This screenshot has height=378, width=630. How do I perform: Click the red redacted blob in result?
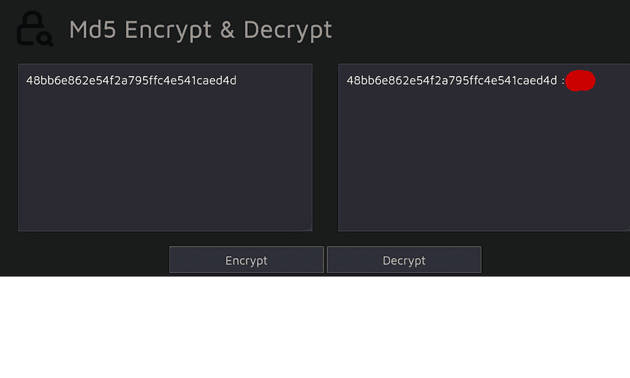tap(580, 81)
